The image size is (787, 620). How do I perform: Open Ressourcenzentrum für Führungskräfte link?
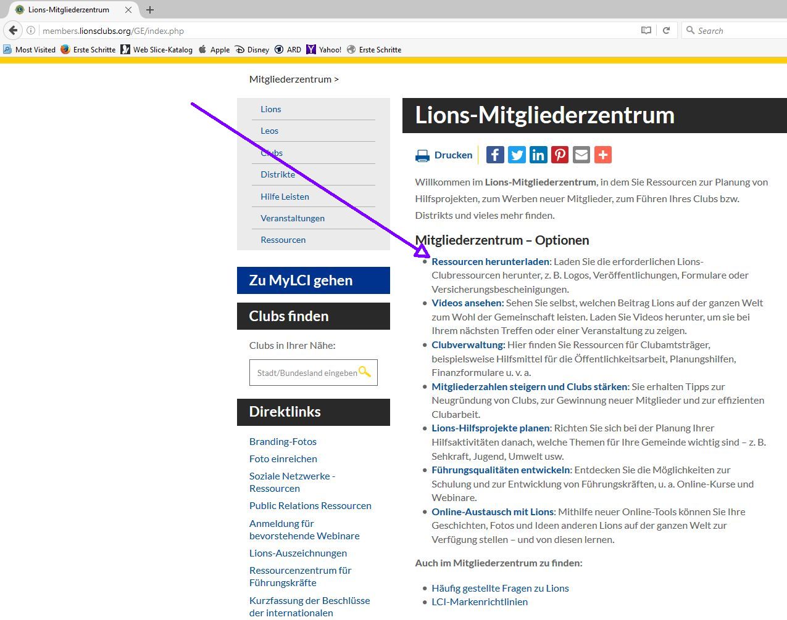click(301, 576)
